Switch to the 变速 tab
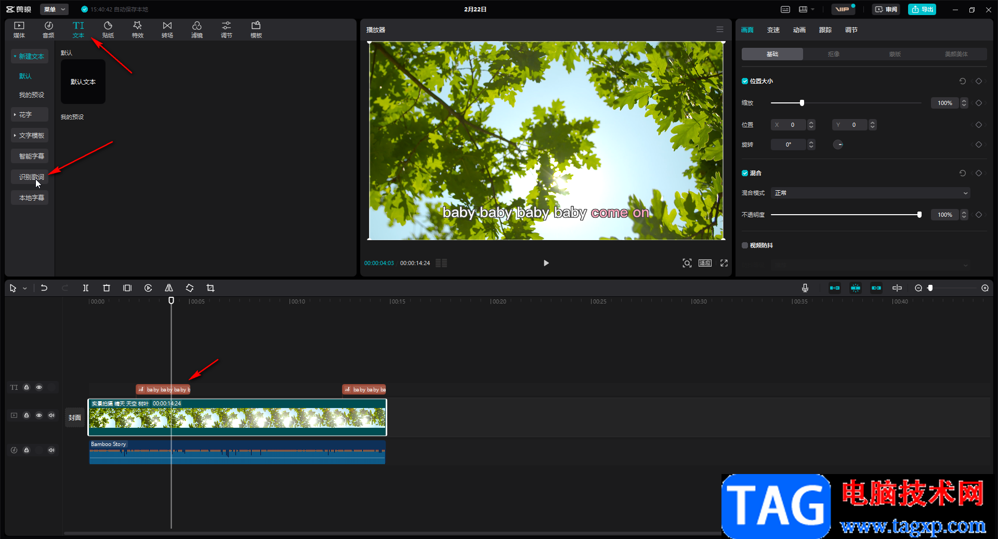 (773, 30)
